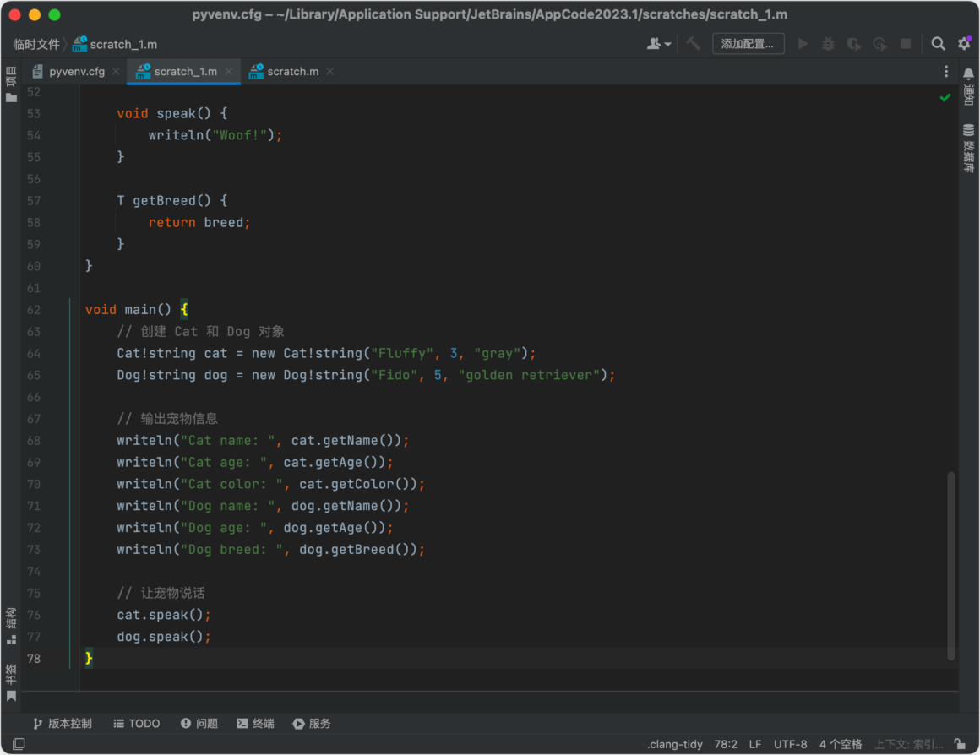This screenshot has height=755, width=980.
Task: Place the cursor on the void main() line
Action: (137, 309)
